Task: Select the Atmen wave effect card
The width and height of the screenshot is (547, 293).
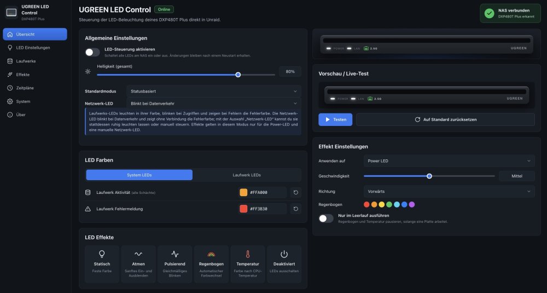Action: 138,264
